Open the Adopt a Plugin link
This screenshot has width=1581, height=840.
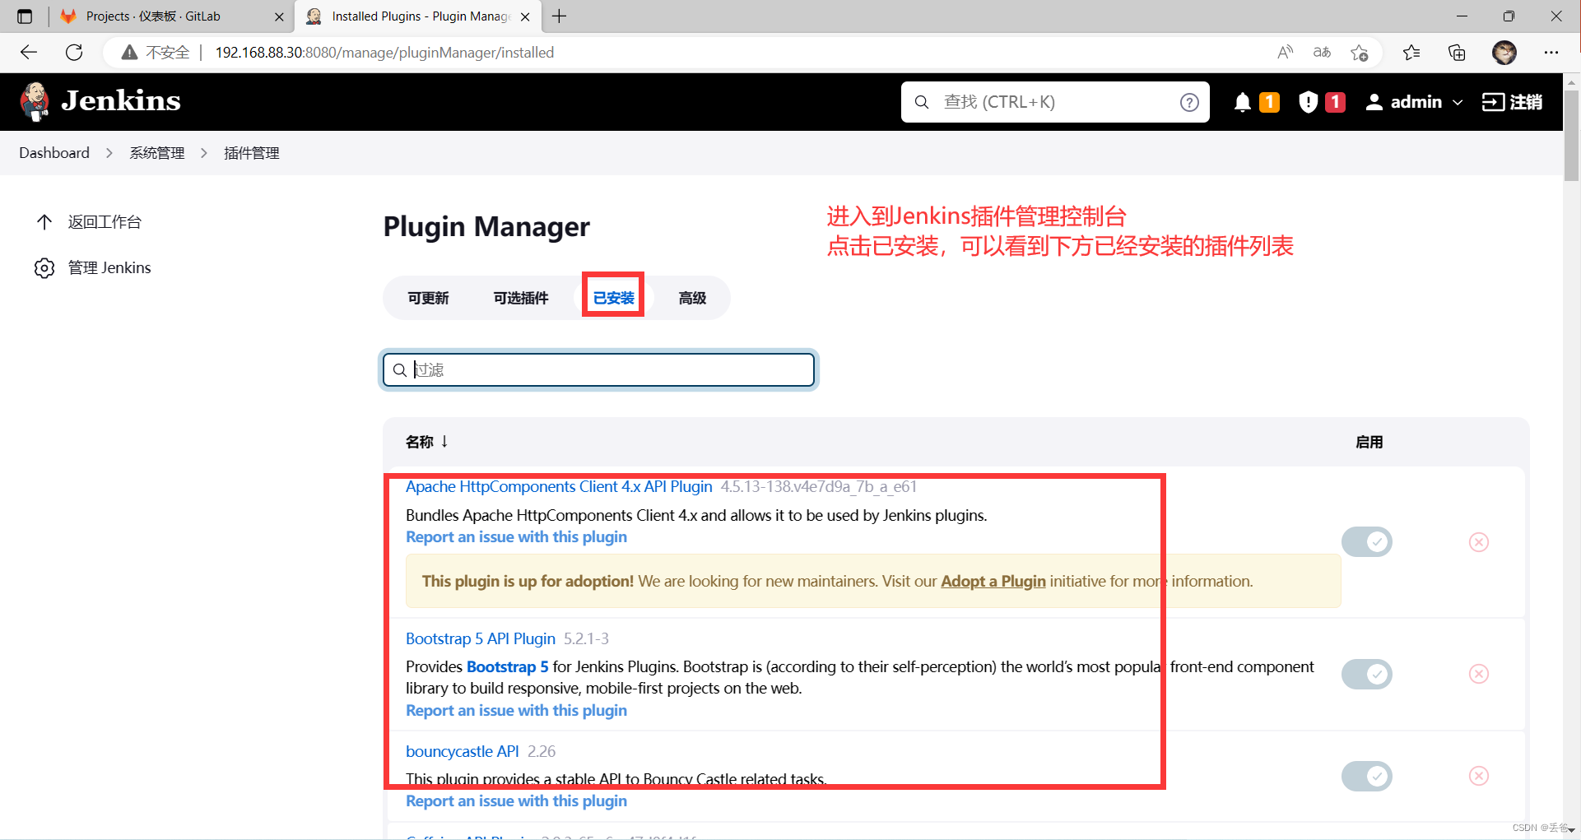993,582
